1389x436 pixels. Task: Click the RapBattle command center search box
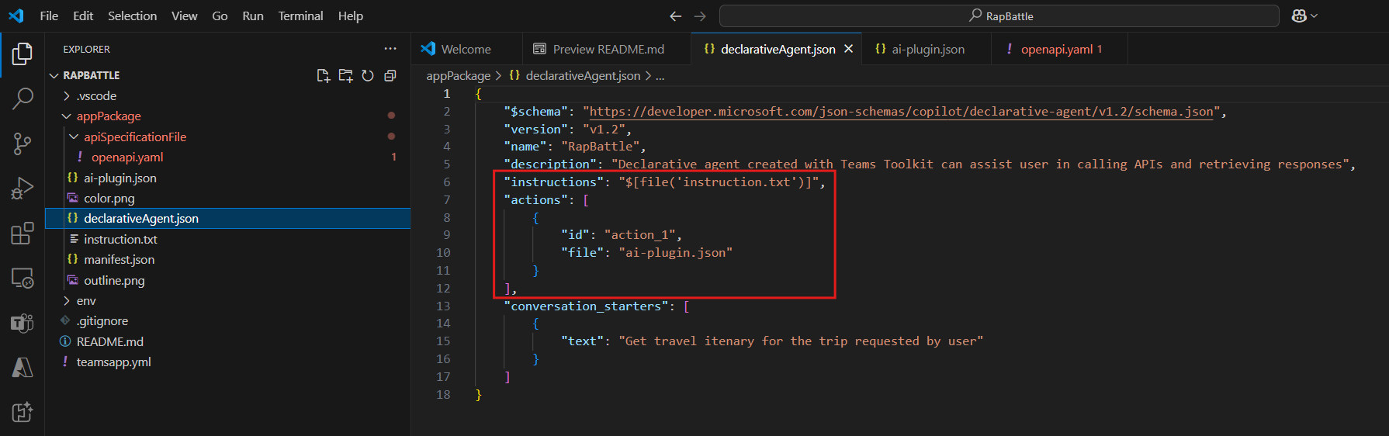click(x=999, y=16)
